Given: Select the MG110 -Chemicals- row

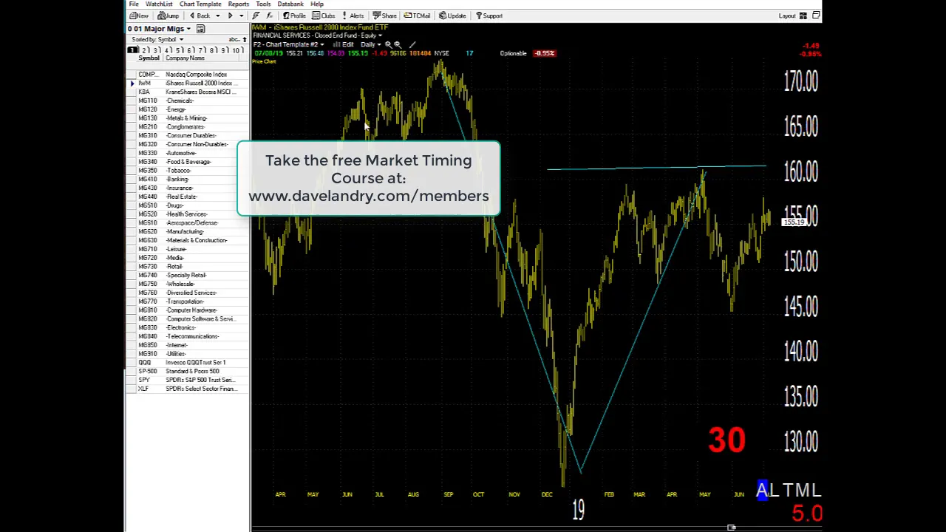Looking at the screenshot, I should (x=188, y=100).
